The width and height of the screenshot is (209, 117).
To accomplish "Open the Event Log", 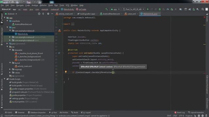I will pos(179,112).
